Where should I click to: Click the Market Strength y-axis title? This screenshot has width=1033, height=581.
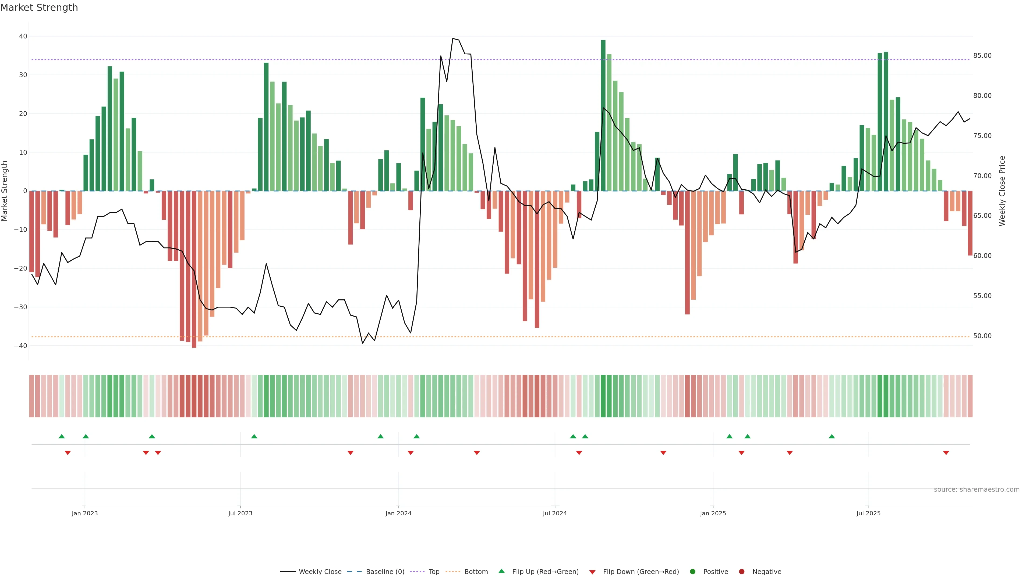coord(5,191)
